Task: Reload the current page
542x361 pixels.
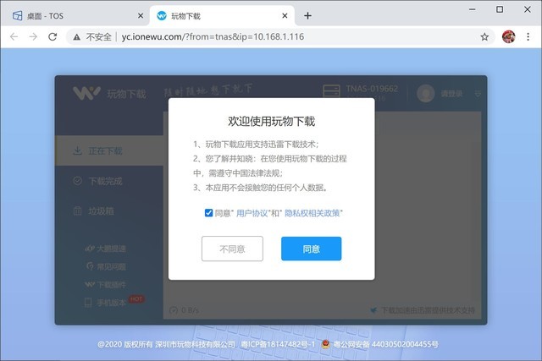Action: (x=53, y=36)
